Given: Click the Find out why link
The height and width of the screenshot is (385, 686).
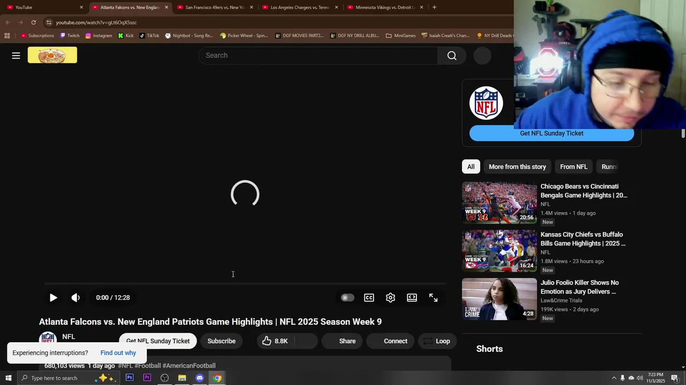Looking at the screenshot, I should (118, 353).
